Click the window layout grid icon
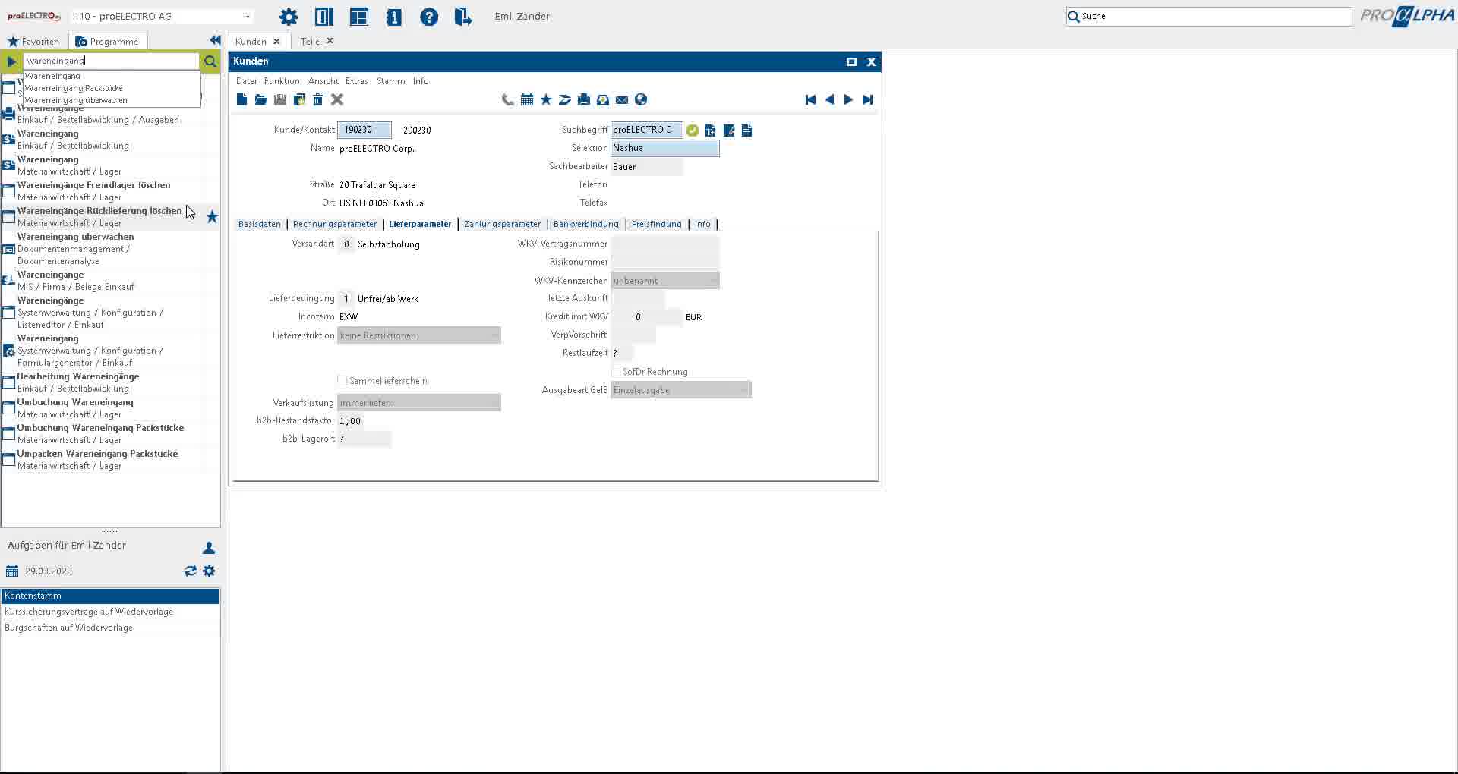The width and height of the screenshot is (1458, 774). 359,17
